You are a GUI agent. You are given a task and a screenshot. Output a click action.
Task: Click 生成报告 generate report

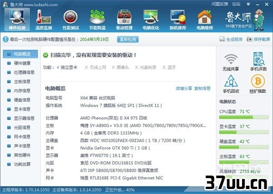(231, 39)
